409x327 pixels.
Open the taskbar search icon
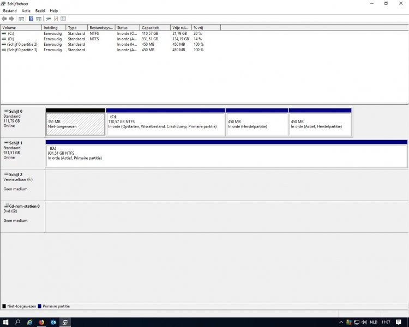point(17,322)
